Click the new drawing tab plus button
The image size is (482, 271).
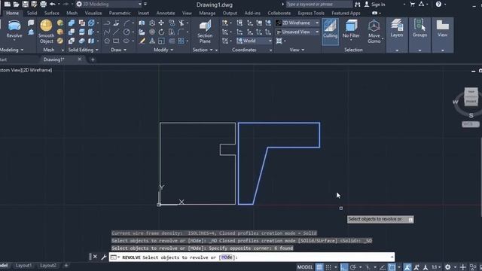point(93,59)
